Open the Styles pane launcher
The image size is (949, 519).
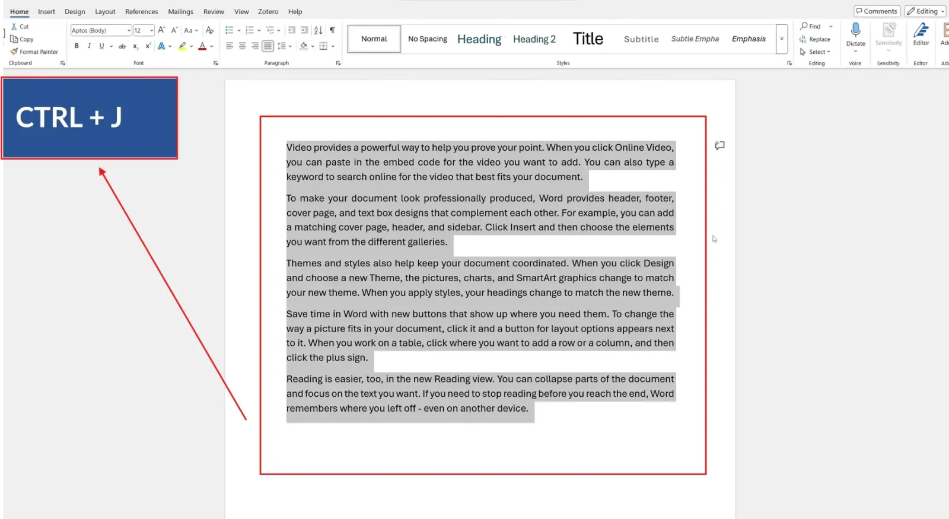[789, 63]
